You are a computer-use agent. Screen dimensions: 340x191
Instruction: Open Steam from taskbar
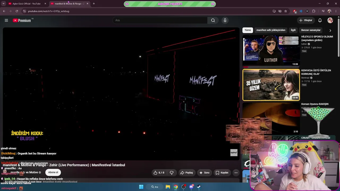tap(199, 187)
